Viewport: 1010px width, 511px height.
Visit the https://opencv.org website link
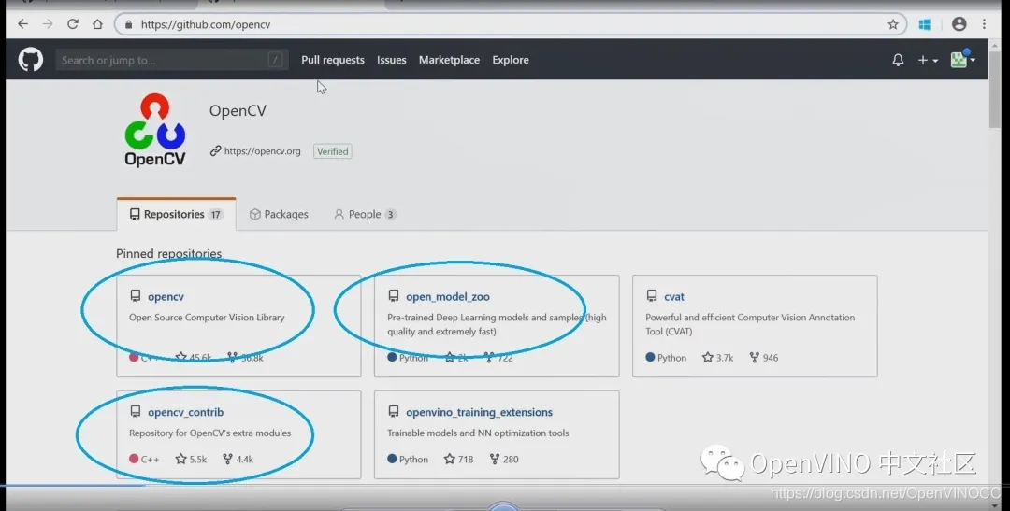point(262,151)
